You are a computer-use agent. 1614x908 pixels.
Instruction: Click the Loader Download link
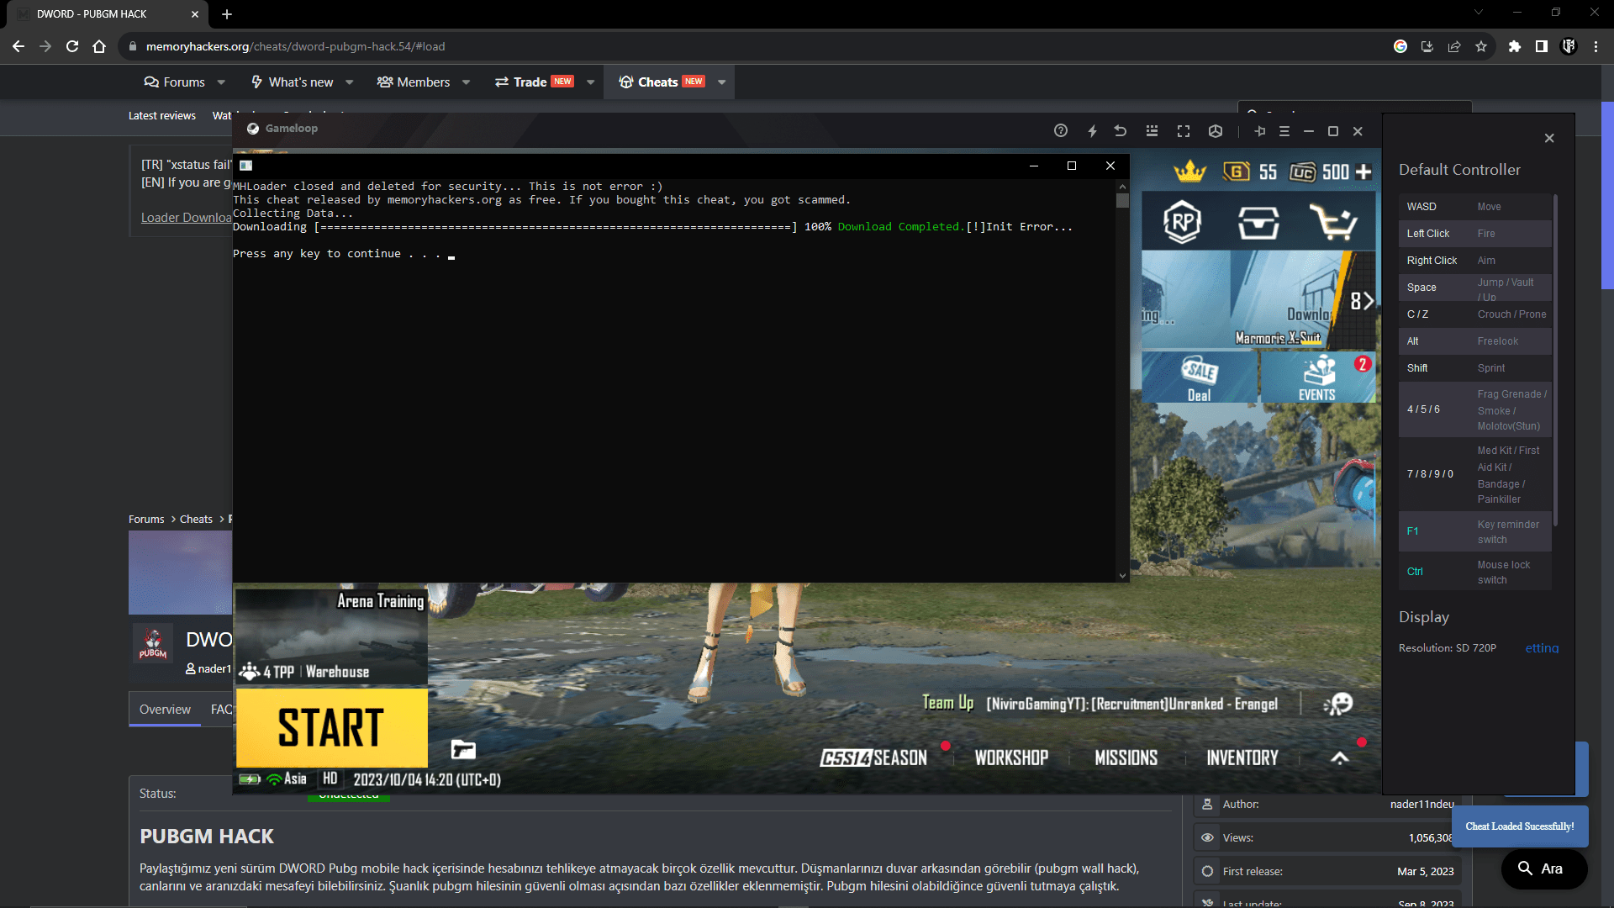coord(186,218)
